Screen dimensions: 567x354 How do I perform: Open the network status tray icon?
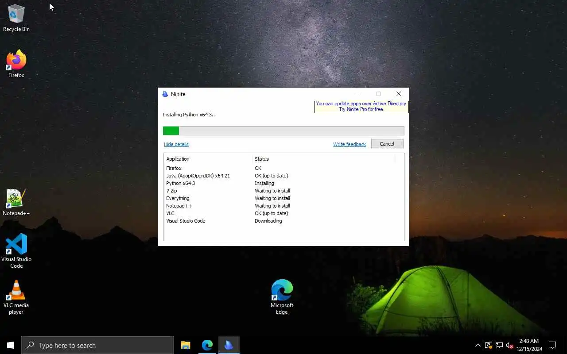[x=499, y=345]
